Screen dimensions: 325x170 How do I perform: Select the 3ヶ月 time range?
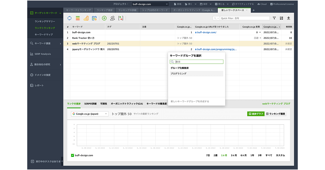point(234,155)
